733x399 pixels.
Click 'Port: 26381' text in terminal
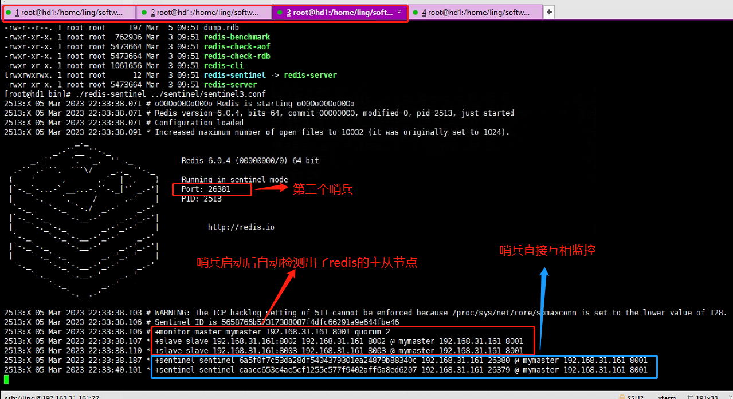tap(206, 189)
